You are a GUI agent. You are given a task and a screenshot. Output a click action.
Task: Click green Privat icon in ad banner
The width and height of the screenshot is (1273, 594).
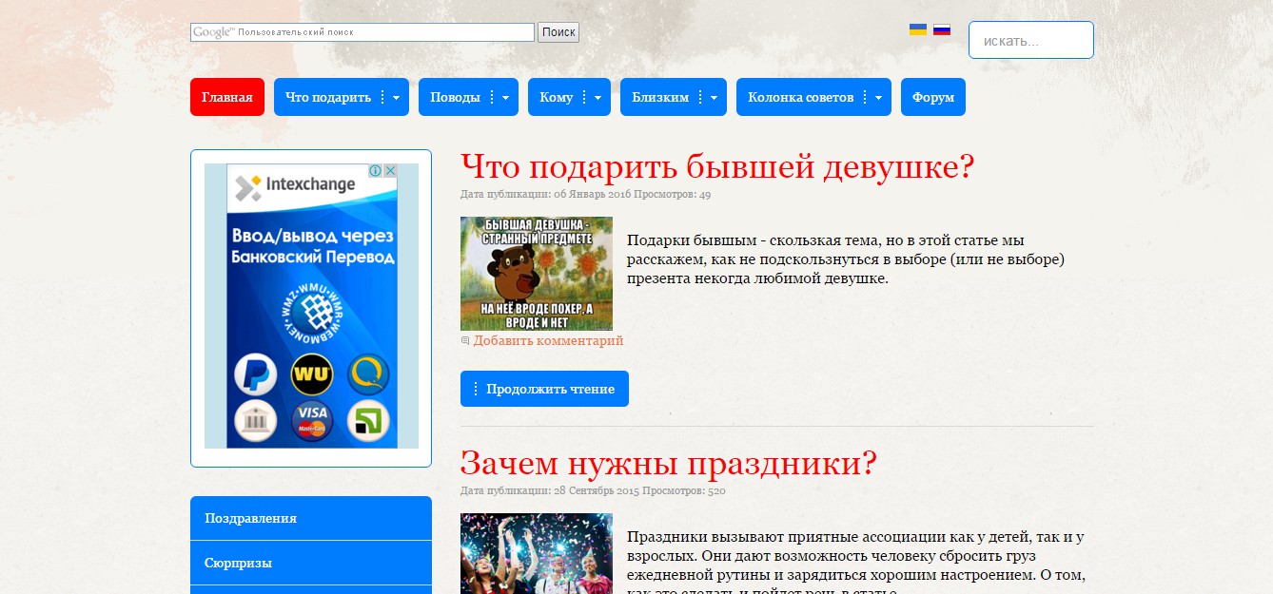point(368,421)
